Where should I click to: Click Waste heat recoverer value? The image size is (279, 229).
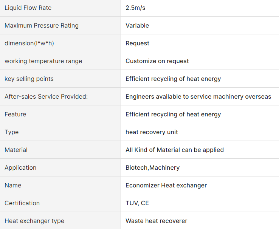point(157,221)
